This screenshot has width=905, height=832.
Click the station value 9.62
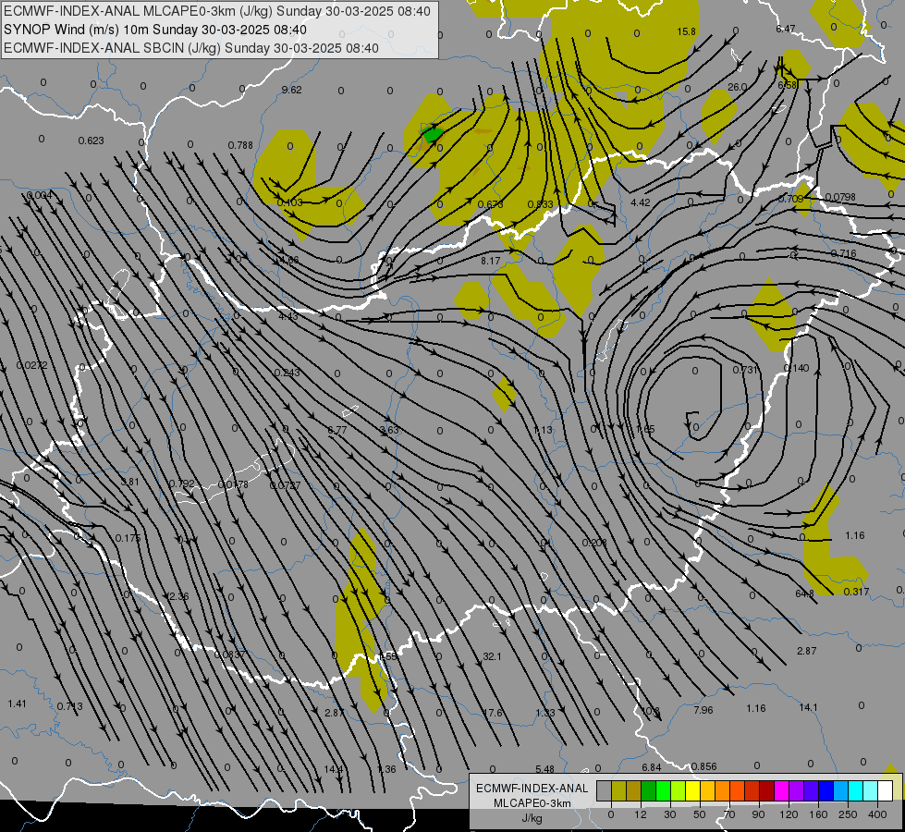[291, 90]
